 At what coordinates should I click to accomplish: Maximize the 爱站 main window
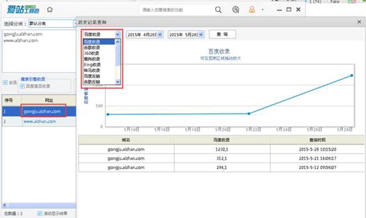(x=289, y=10)
